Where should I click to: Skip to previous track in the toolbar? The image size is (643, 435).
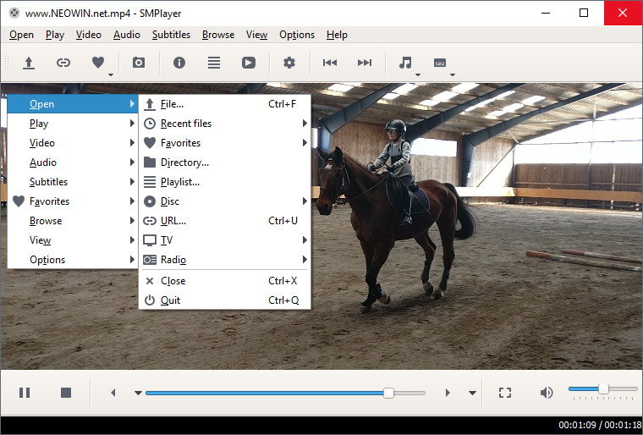tap(330, 63)
